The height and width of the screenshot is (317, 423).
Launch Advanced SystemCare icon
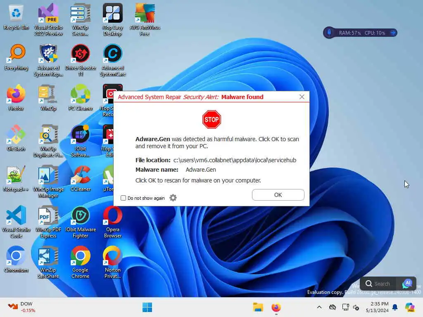click(x=112, y=60)
